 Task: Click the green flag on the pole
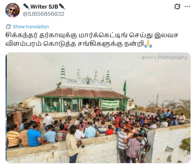(x=125, y=87)
